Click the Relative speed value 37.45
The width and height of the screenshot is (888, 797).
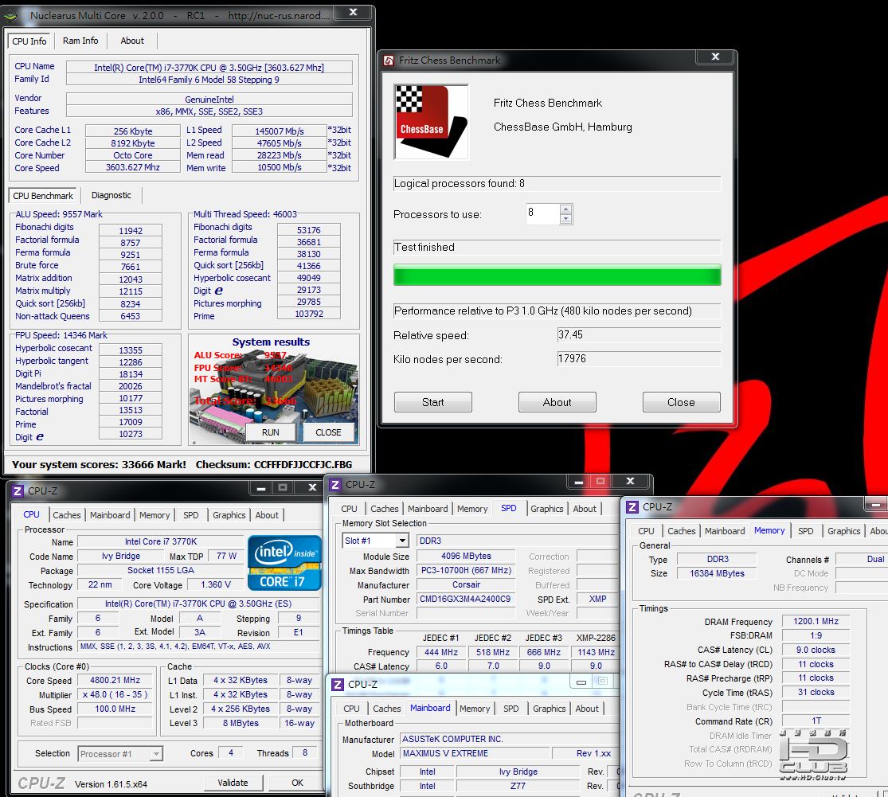pyautogui.click(x=639, y=335)
